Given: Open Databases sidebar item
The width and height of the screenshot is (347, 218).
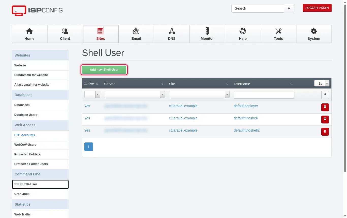Looking at the screenshot, I should click(40, 105).
